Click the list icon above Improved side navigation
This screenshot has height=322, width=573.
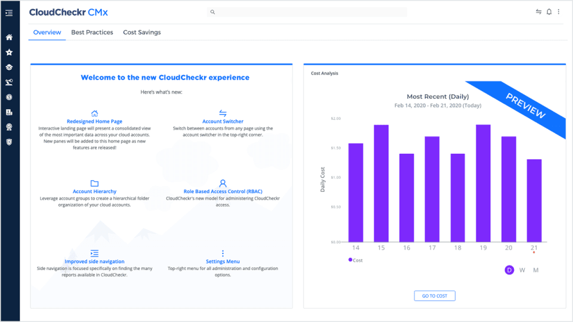point(95,253)
